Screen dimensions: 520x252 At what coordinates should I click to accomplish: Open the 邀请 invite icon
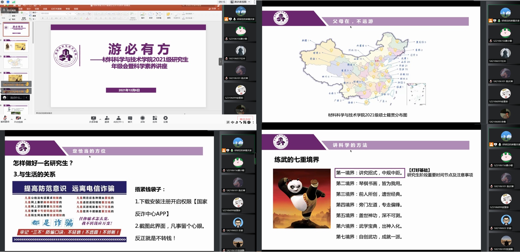[107, 118]
